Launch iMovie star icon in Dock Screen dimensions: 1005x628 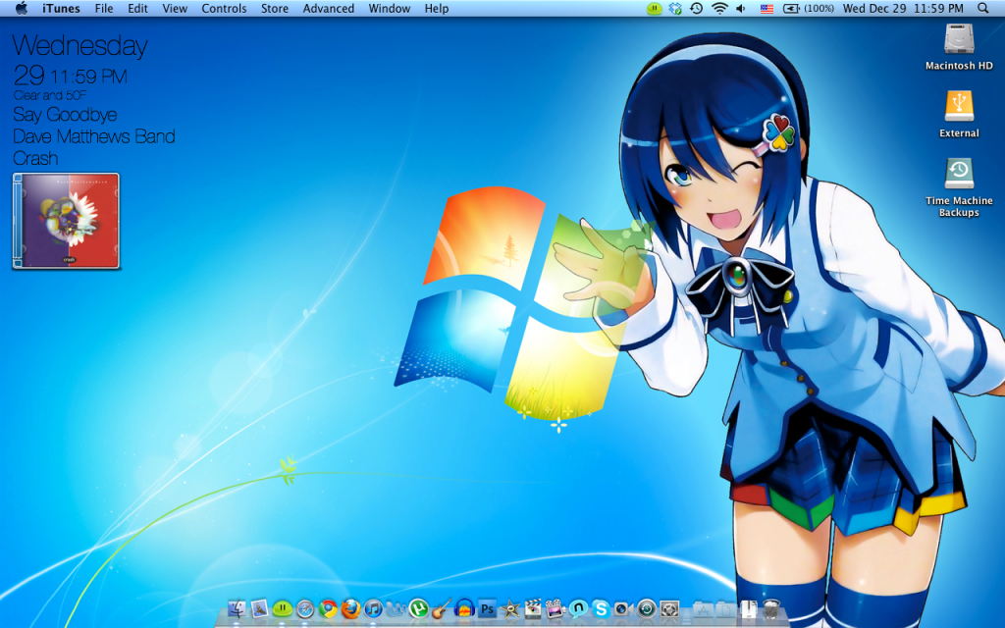pos(509,608)
